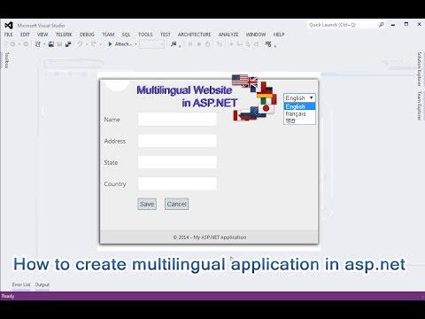This screenshot has height=319, width=425.
Task: Open the SQL menu
Action: click(126, 35)
